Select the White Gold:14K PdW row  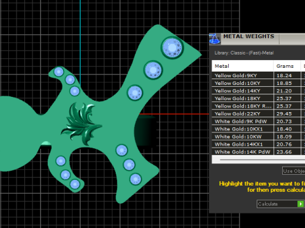coord(259,152)
